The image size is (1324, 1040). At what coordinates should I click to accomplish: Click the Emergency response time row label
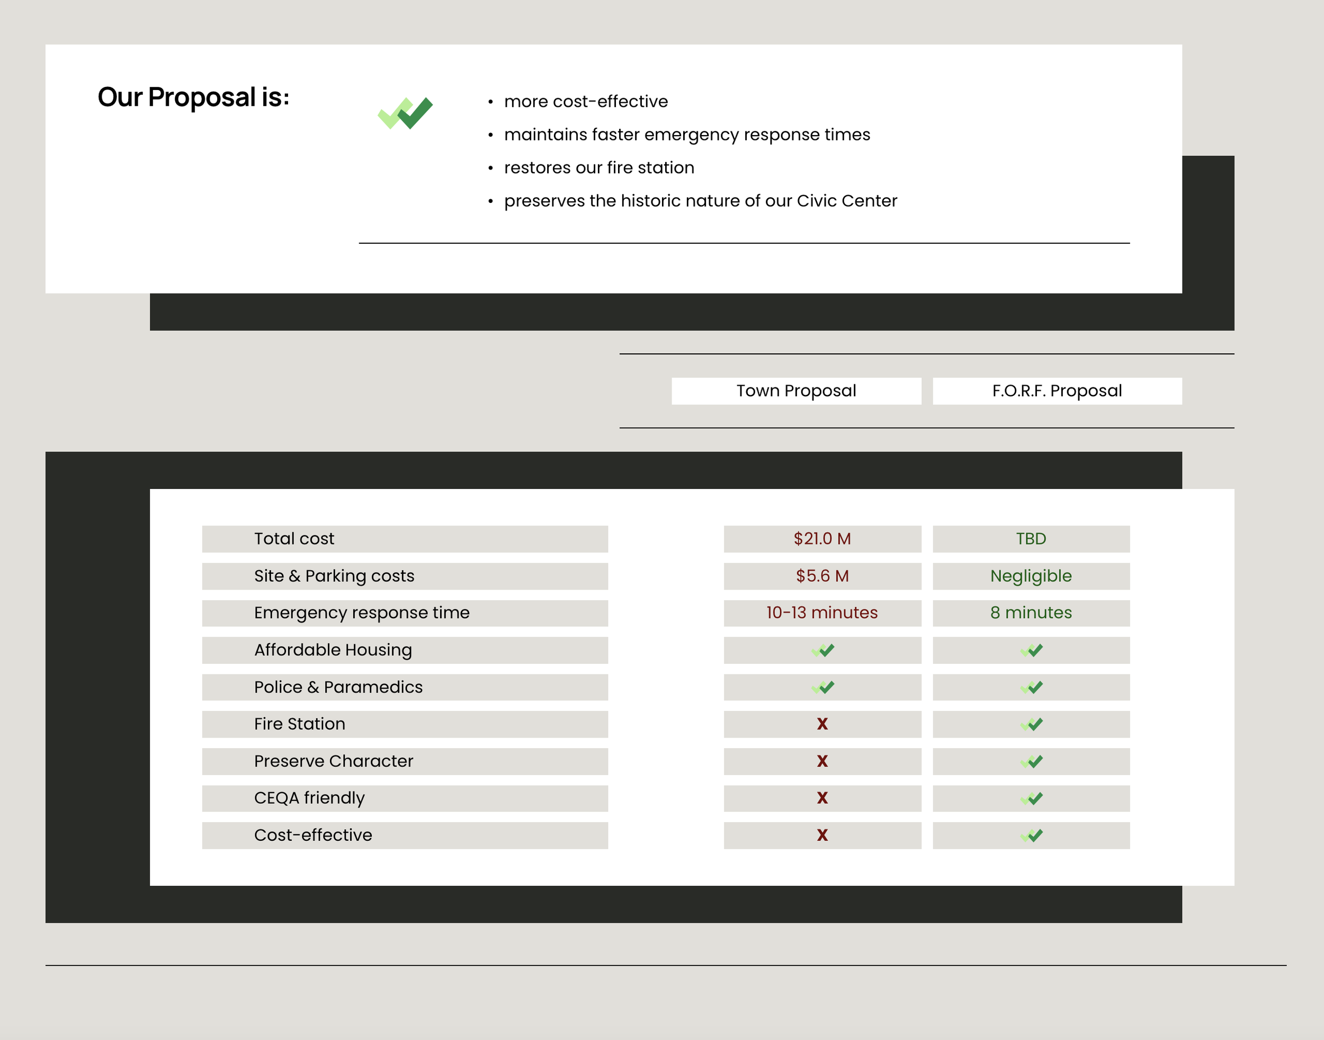362,613
